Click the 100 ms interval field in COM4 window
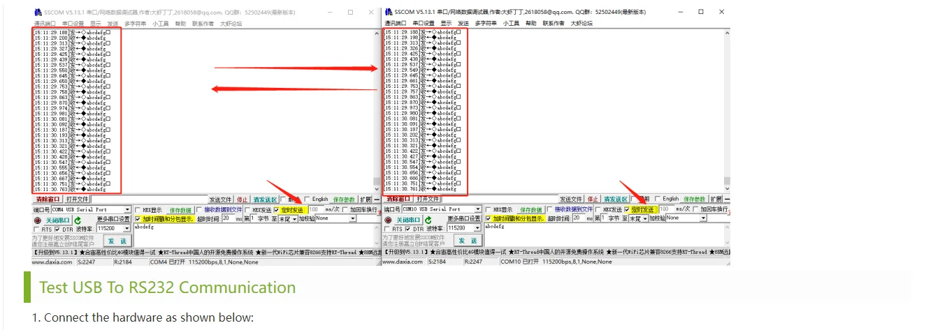The width and height of the screenshot is (926, 330). (x=315, y=209)
